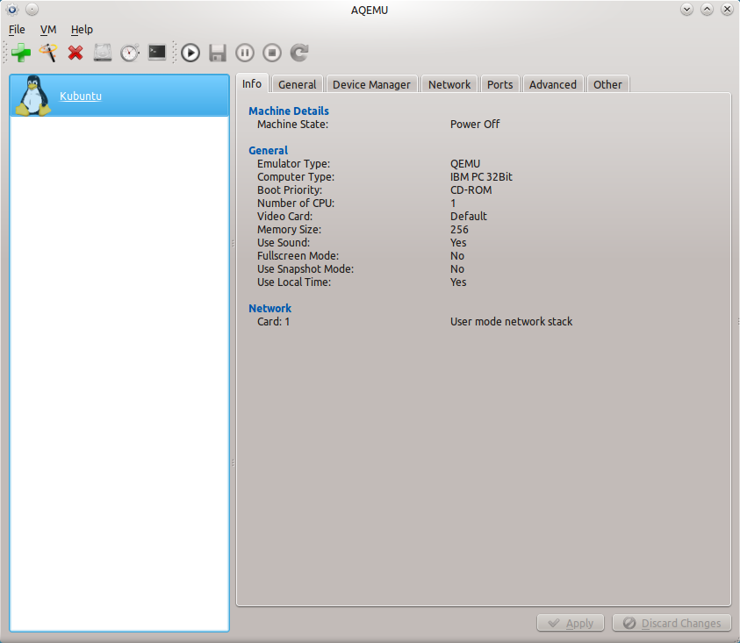The image size is (740, 643).
Task: Click the Use Sound label
Action: point(284,242)
